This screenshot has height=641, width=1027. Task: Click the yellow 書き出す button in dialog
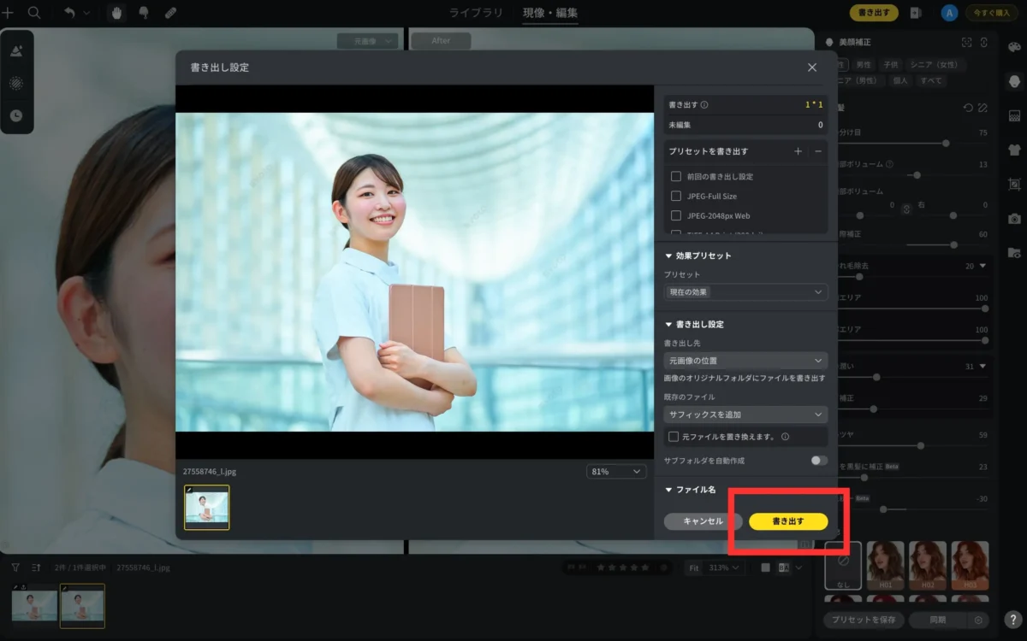coord(788,521)
